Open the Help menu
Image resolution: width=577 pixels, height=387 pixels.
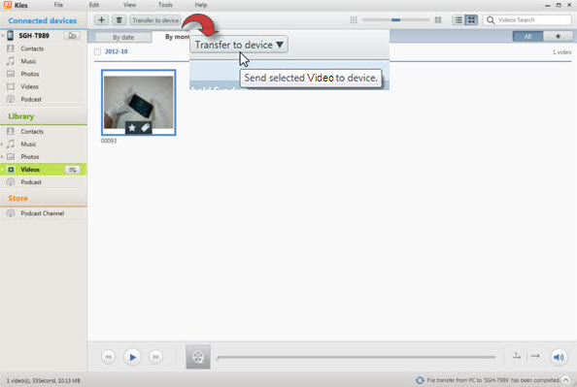click(x=201, y=5)
